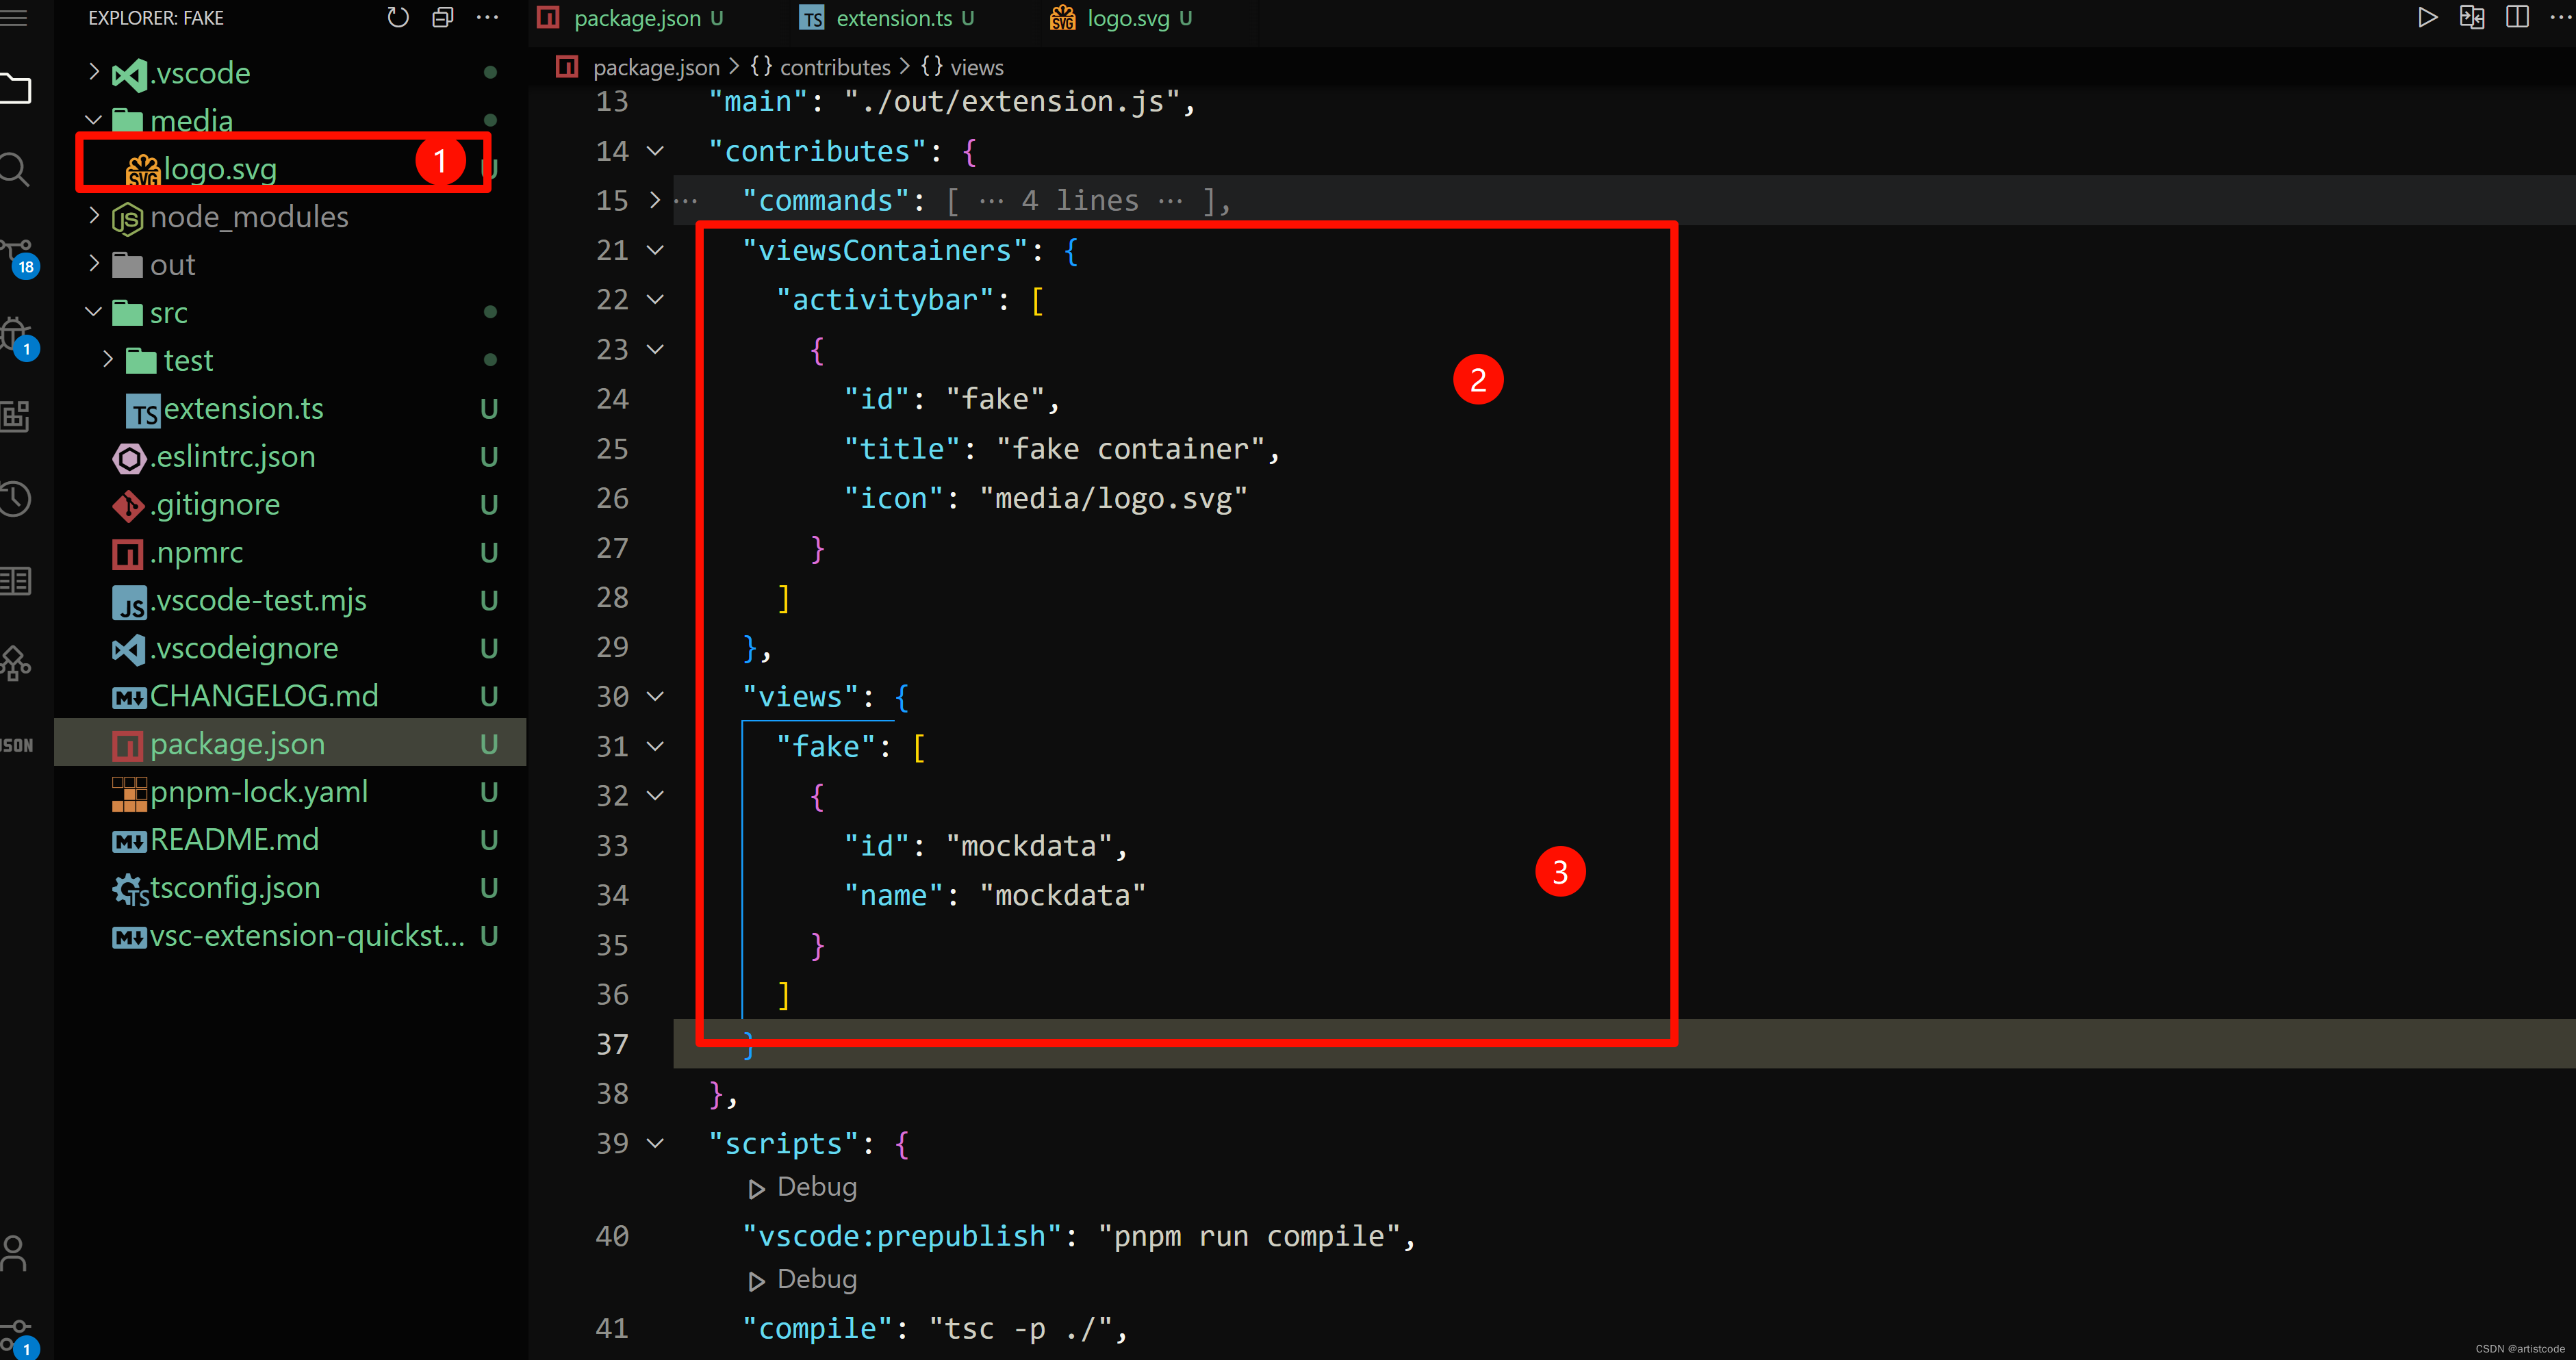Open tsconfig.json file

(x=290, y=887)
